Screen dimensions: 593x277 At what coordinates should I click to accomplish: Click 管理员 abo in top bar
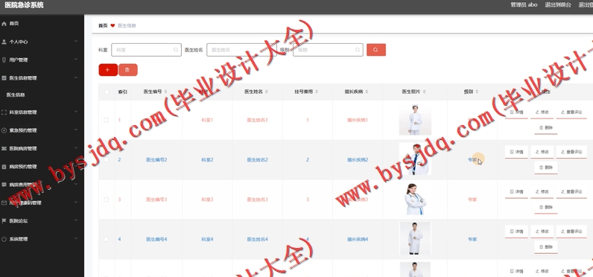(524, 5)
